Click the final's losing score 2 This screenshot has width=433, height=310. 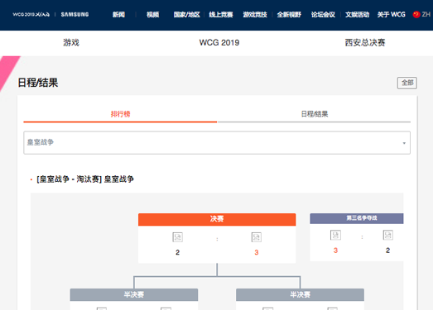(177, 252)
